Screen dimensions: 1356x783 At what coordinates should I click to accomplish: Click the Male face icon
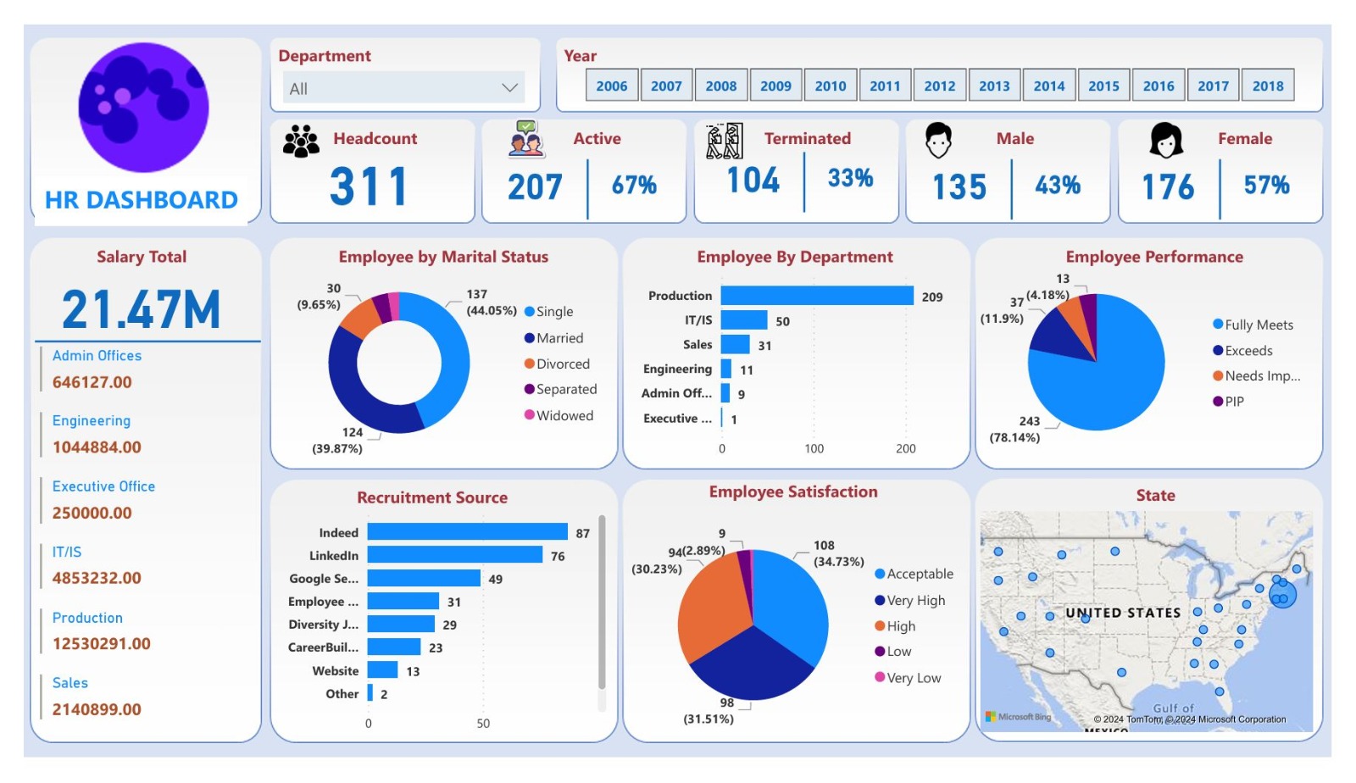pyautogui.click(x=938, y=141)
